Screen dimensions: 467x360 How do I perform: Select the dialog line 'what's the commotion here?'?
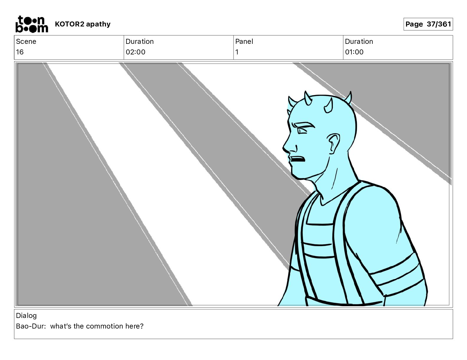[x=97, y=326]
